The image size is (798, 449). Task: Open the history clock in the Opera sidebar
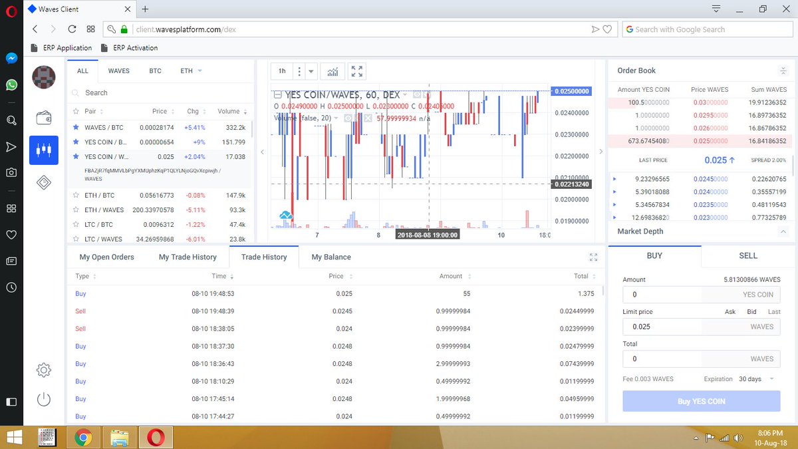[11, 288]
